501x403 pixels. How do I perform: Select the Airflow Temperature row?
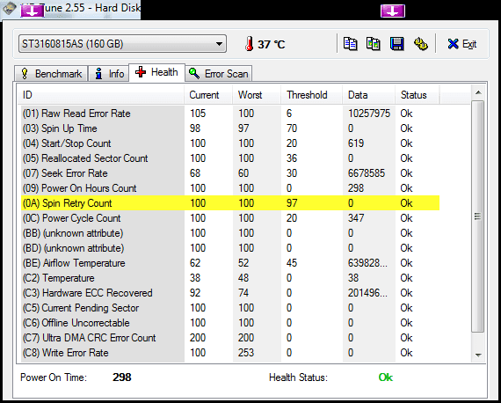(230, 263)
